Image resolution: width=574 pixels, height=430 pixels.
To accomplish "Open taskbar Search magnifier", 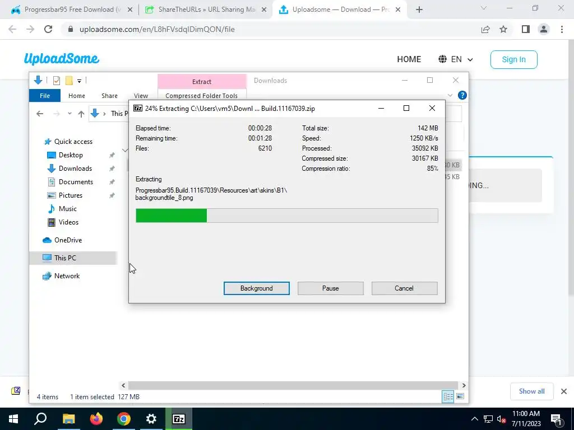I will 40,419.
